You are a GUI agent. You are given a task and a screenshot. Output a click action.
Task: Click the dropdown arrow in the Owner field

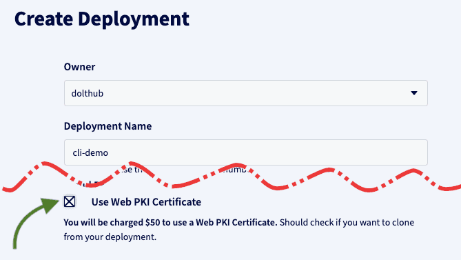(x=414, y=93)
